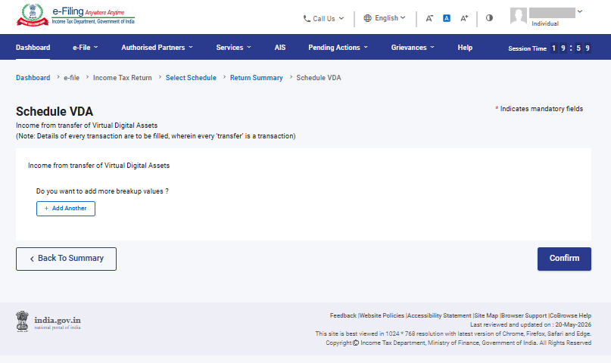Viewport: 611px width, 363px height.
Task: Open the Site Map footer link
Action: pyautogui.click(x=486, y=315)
